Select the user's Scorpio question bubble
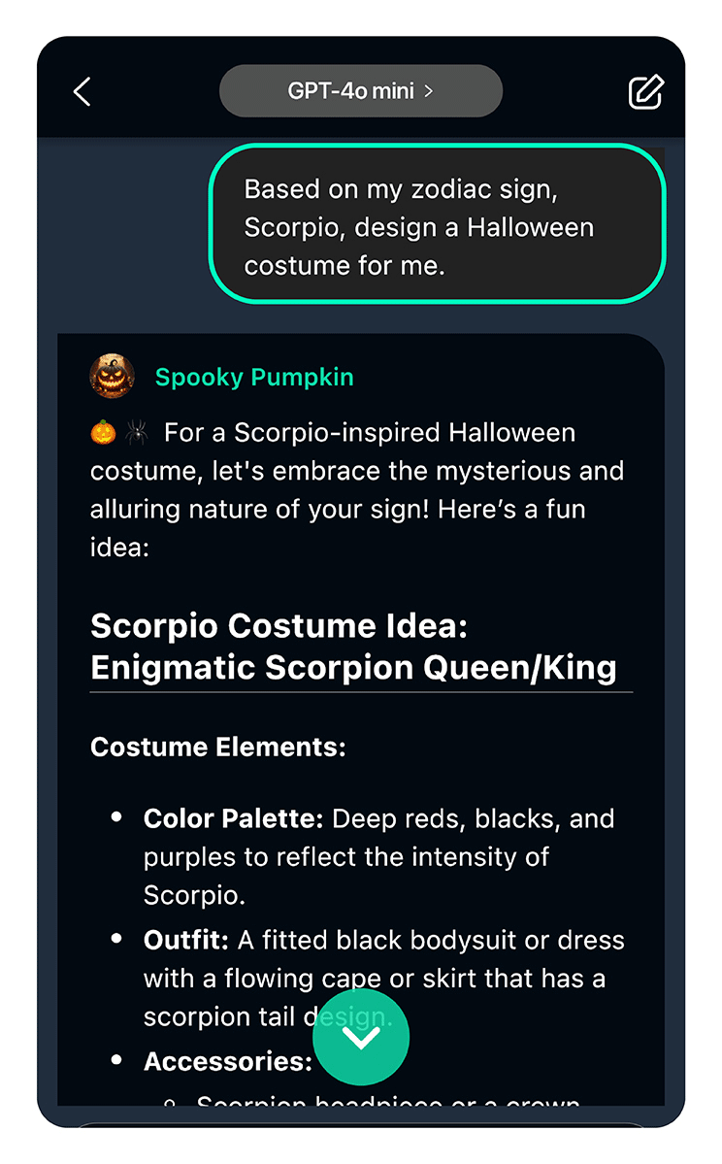 coord(435,225)
